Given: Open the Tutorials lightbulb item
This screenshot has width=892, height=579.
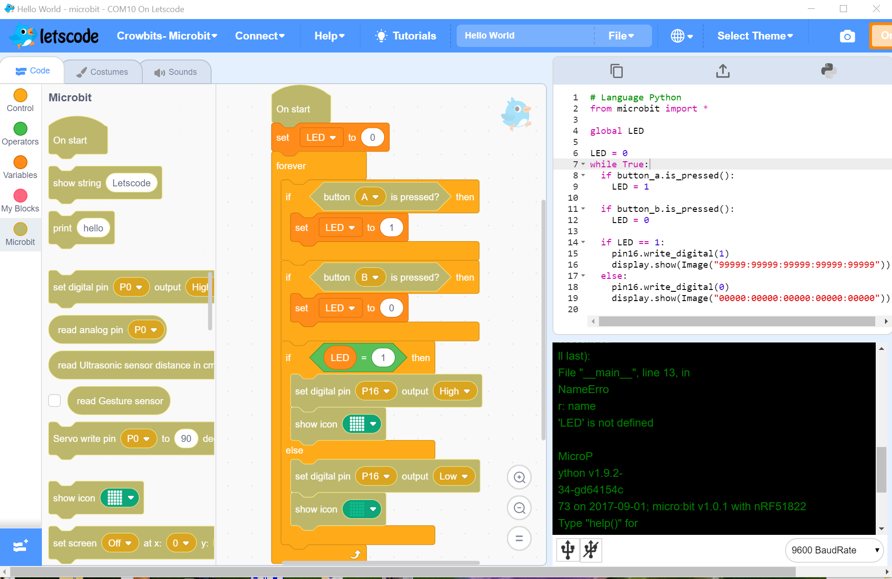Looking at the screenshot, I should coord(406,36).
